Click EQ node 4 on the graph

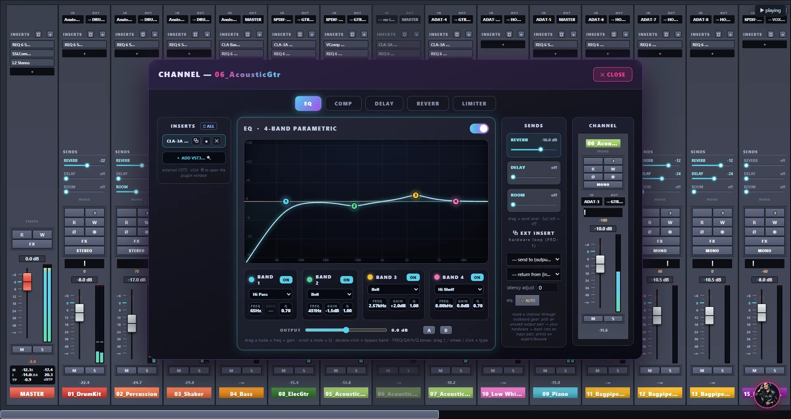tap(456, 201)
